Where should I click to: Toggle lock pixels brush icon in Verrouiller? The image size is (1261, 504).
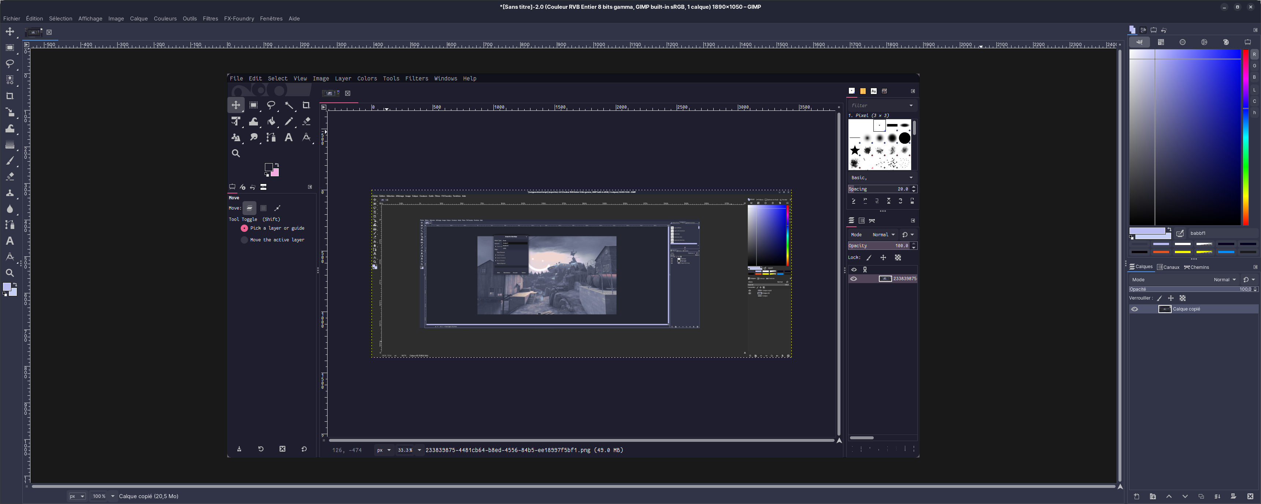(1159, 298)
